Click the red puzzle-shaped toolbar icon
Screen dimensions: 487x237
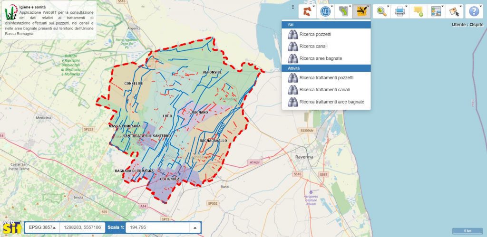308,11
